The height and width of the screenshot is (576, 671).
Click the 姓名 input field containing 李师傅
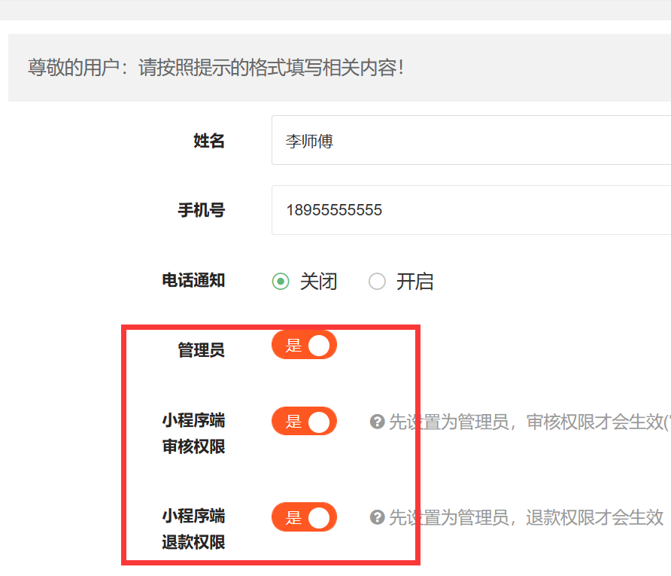pos(471,140)
